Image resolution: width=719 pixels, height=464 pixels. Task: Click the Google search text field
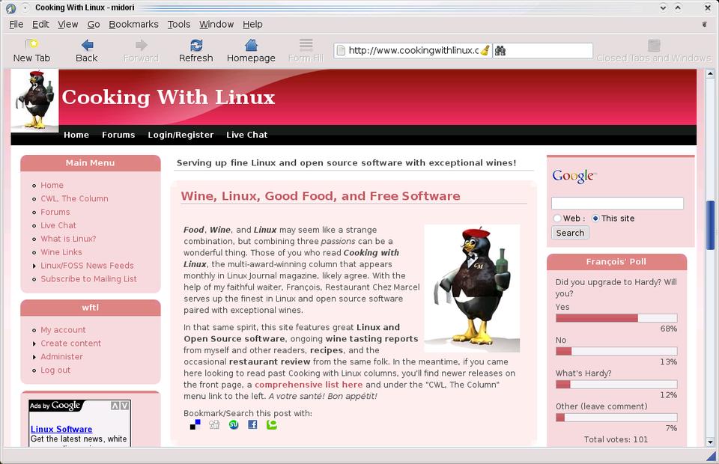617,203
